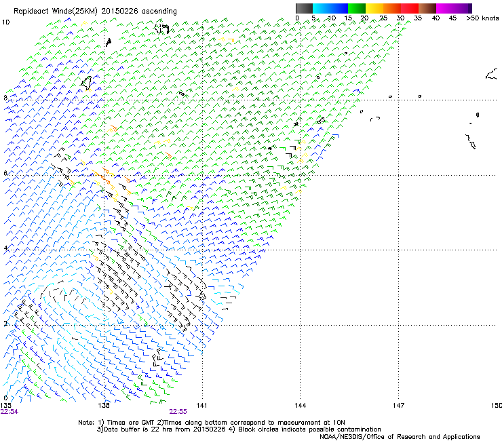Click the green-filled island outline near 8.5N 137.5E

pyautogui.click(x=86, y=82)
